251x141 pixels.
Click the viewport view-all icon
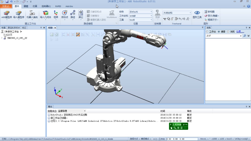(56, 35)
